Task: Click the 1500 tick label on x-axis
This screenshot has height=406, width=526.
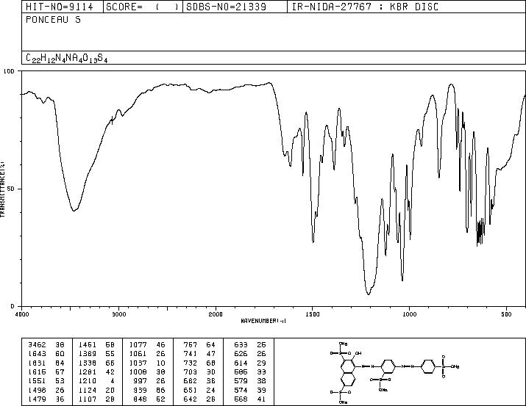Action: (313, 314)
